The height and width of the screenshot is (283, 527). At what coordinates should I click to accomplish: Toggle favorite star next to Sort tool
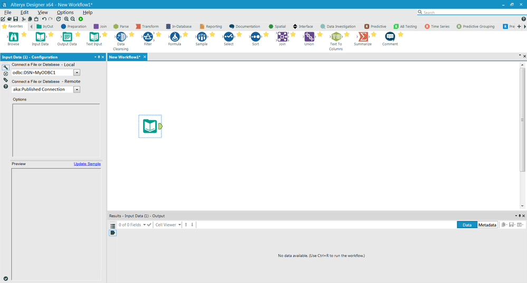pyautogui.click(x=266, y=34)
